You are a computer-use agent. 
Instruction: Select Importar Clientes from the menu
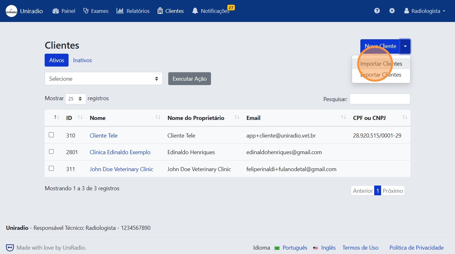pyautogui.click(x=381, y=63)
